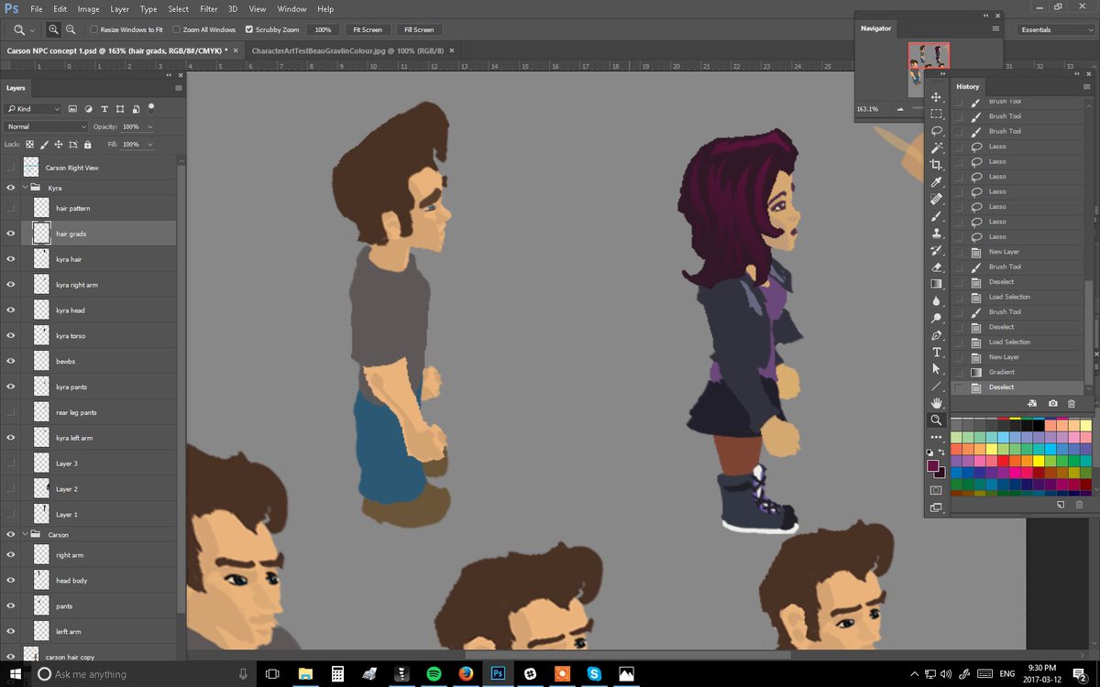This screenshot has height=687, width=1100.
Task: Click the 100% zoom button
Action: coord(323,29)
